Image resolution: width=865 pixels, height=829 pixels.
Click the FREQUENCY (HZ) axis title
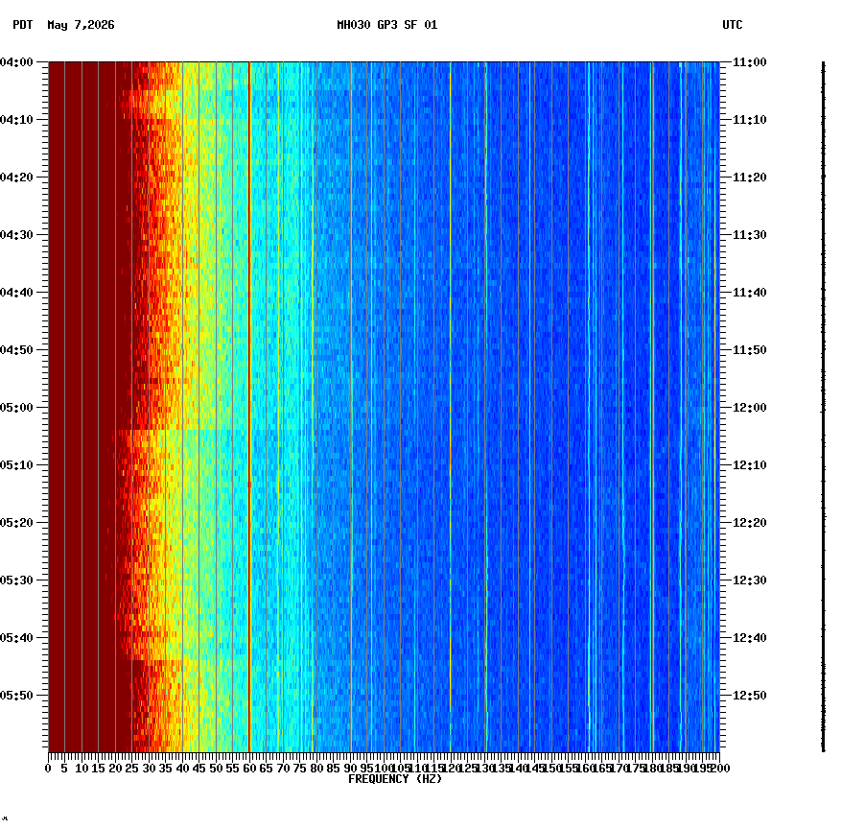395,779
